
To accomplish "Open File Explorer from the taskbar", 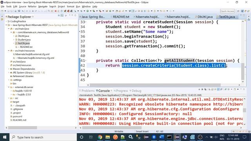I will click(107, 137).
